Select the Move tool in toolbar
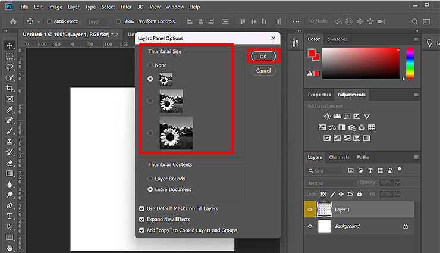 pyautogui.click(x=10, y=45)
